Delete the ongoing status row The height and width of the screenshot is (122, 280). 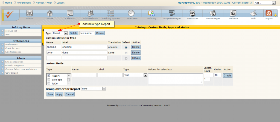tap(136, 47)
